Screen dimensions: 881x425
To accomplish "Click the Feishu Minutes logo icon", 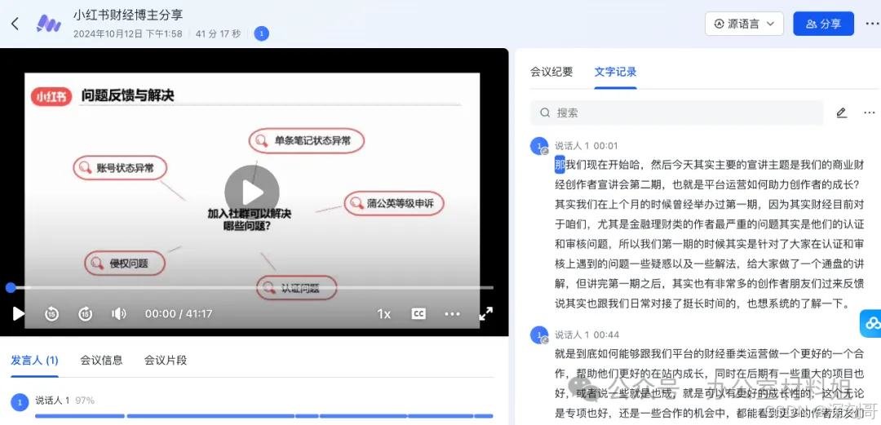I will (x=49, y=24).
